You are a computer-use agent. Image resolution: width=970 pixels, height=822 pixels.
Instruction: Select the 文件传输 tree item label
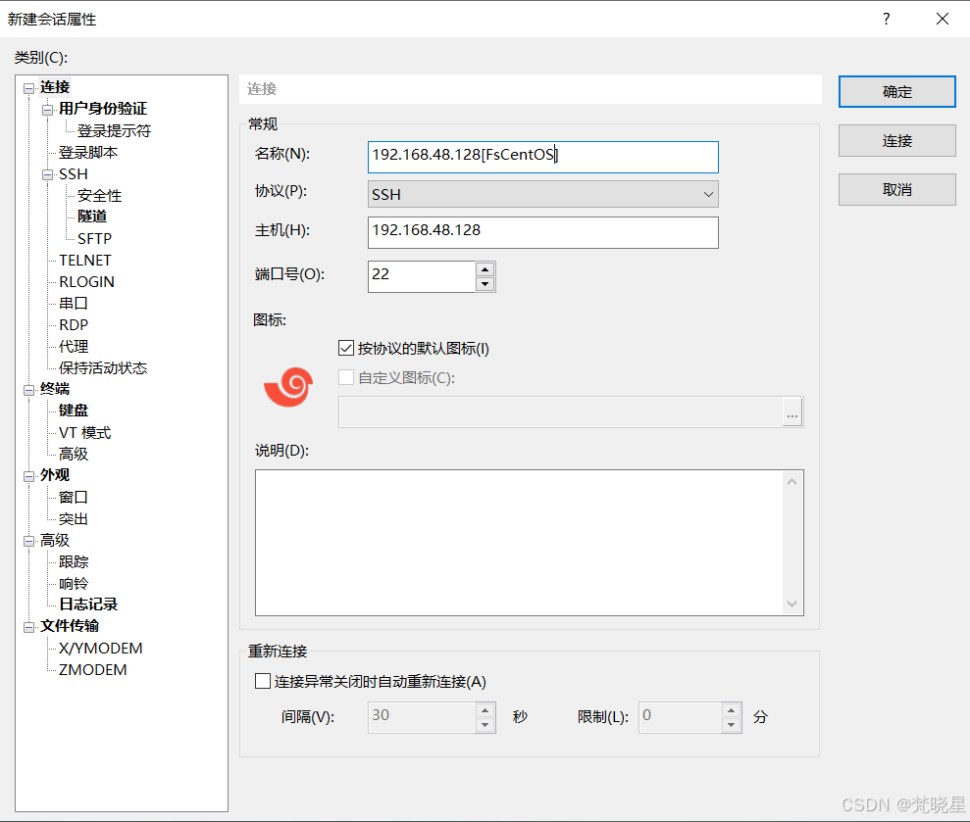[x=70, y=626]
